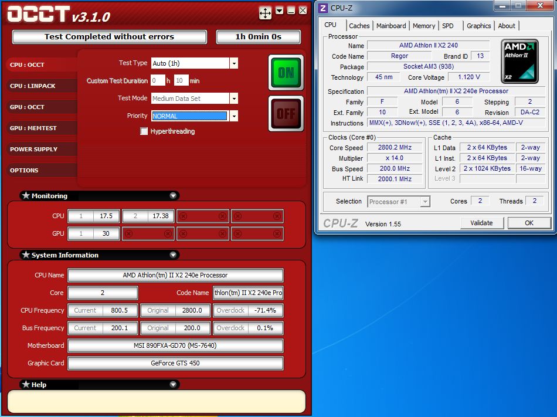557x417 pixels.
Task: Click the Core Voltage value 1.120 V
Action: [x=469, y=77]
